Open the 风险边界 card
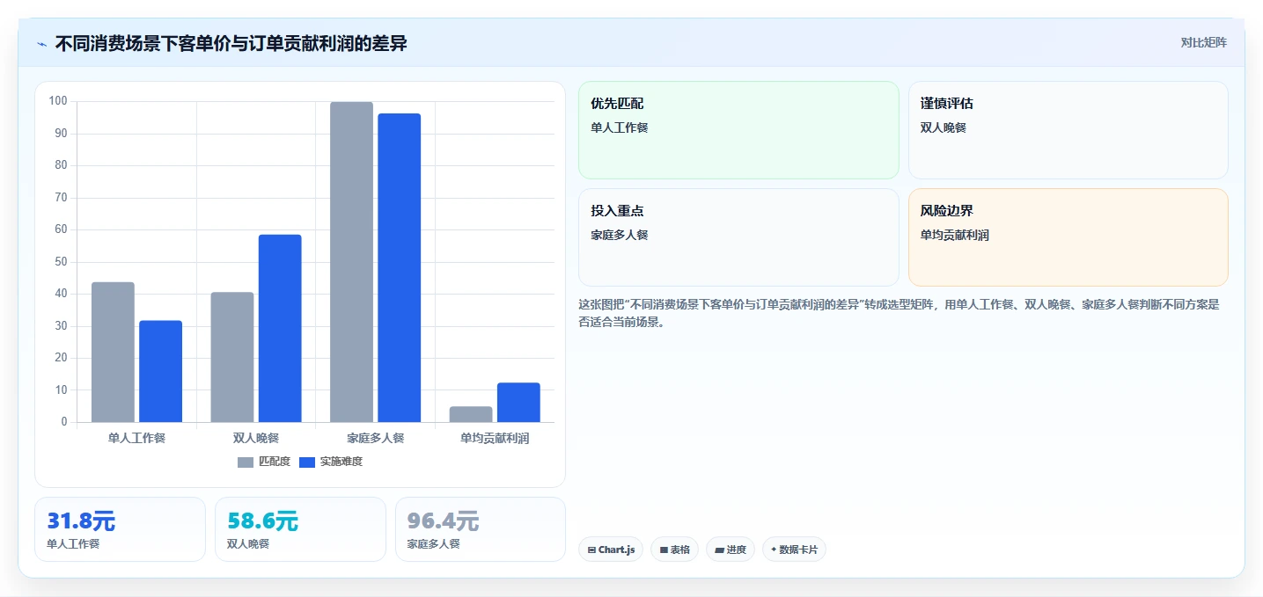 click(1068, 237)
